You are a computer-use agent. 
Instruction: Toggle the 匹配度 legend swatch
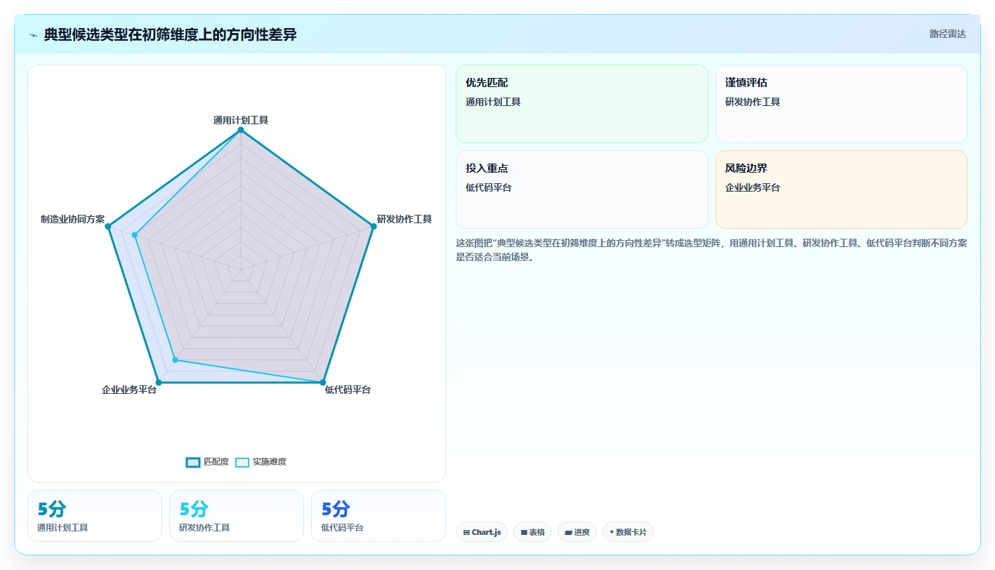(x=193, y=462)
